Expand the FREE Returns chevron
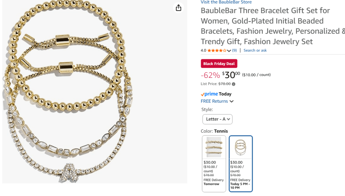Screen dimensions: 345x196 [232, 101]
